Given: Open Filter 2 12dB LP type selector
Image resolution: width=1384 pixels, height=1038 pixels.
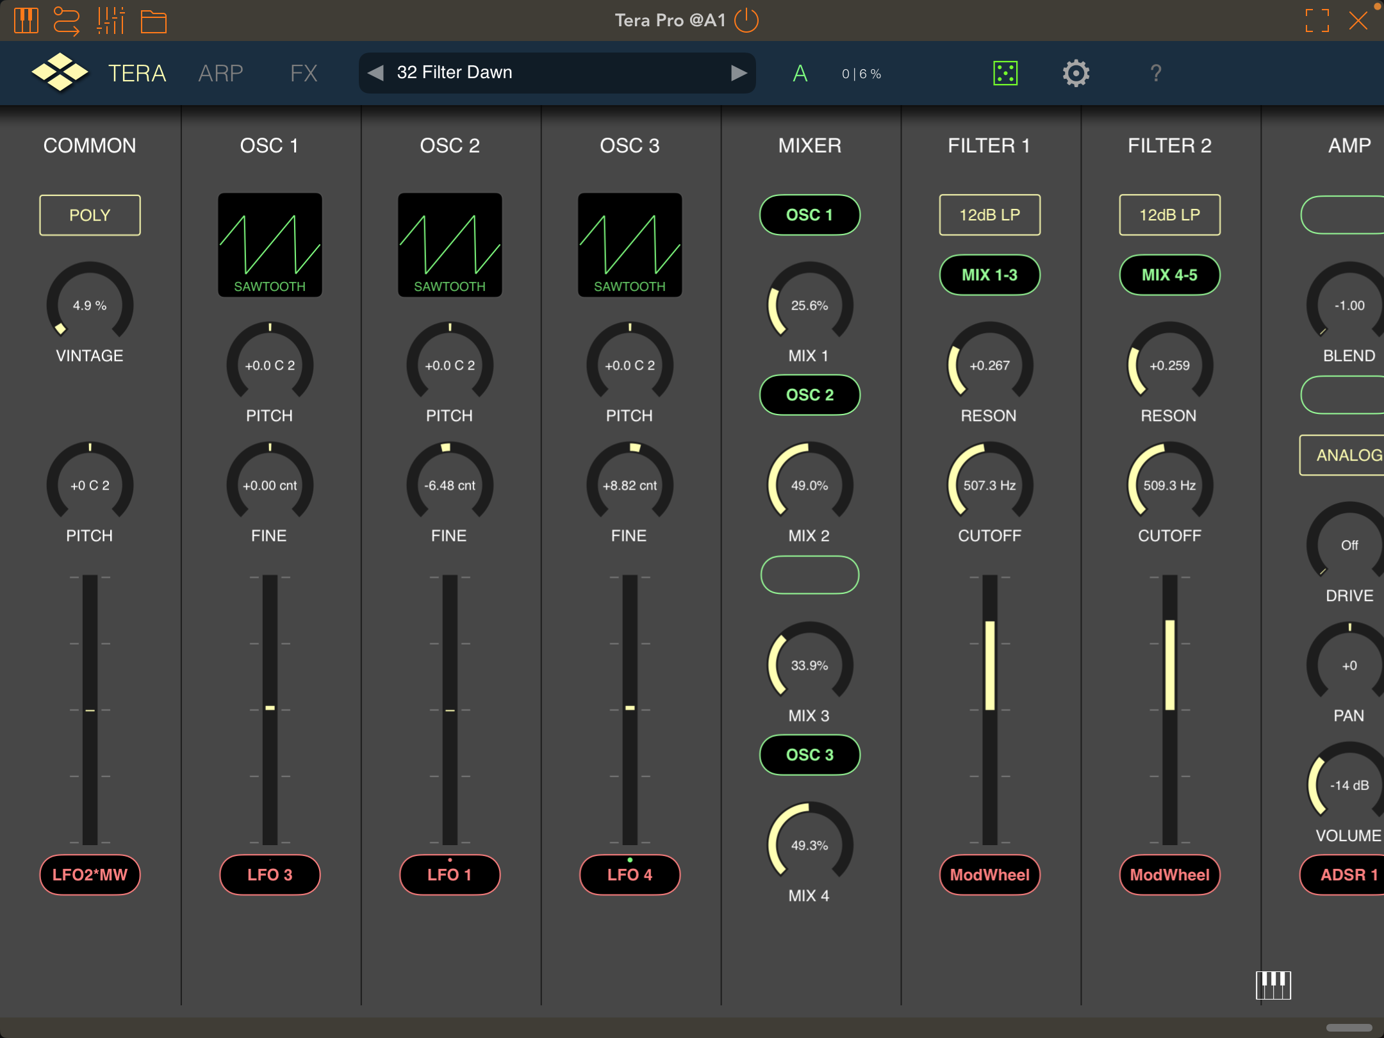Looking at the screenshot, I should 1170,215.
